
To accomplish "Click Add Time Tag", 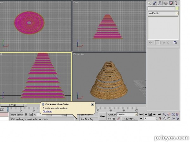I will pos(87,119).
